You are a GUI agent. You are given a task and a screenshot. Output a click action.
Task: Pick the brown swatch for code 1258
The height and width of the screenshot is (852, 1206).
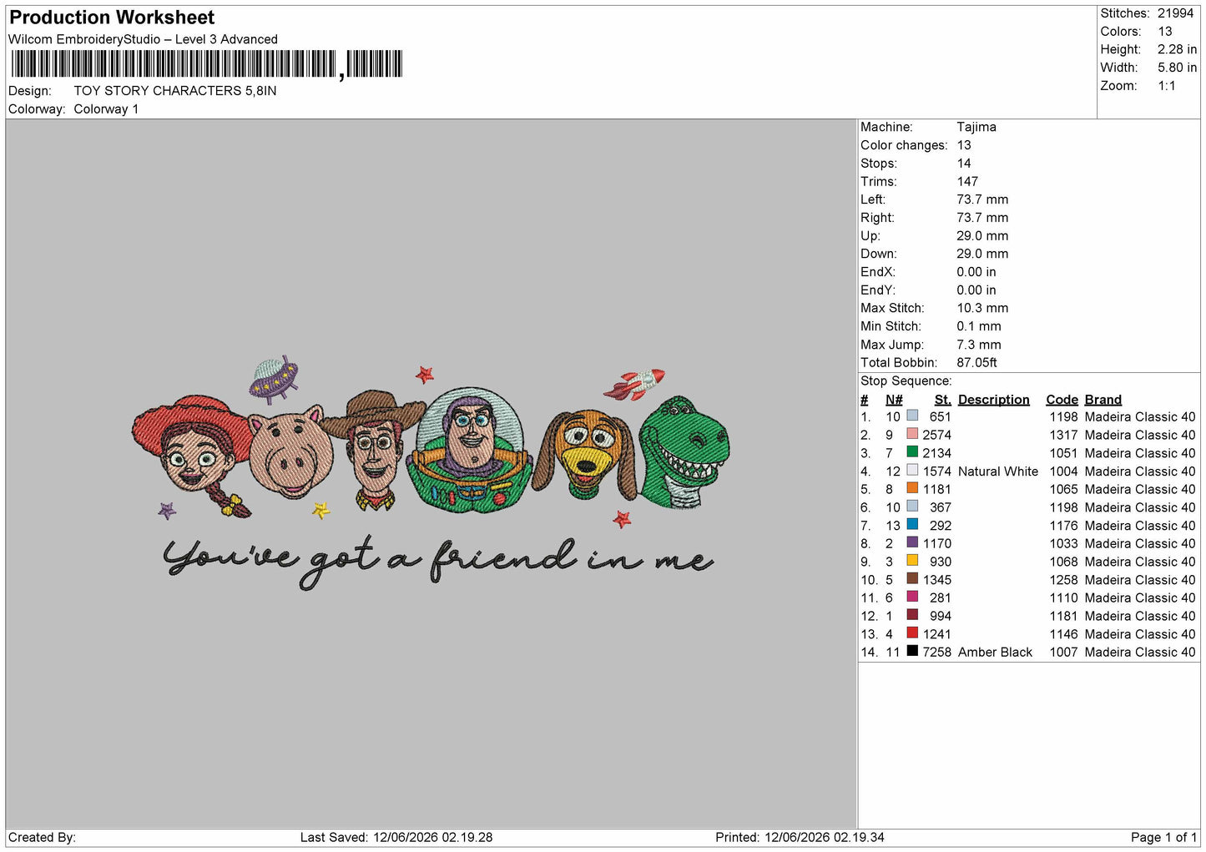pyautogui.click(x=912, y=578)
